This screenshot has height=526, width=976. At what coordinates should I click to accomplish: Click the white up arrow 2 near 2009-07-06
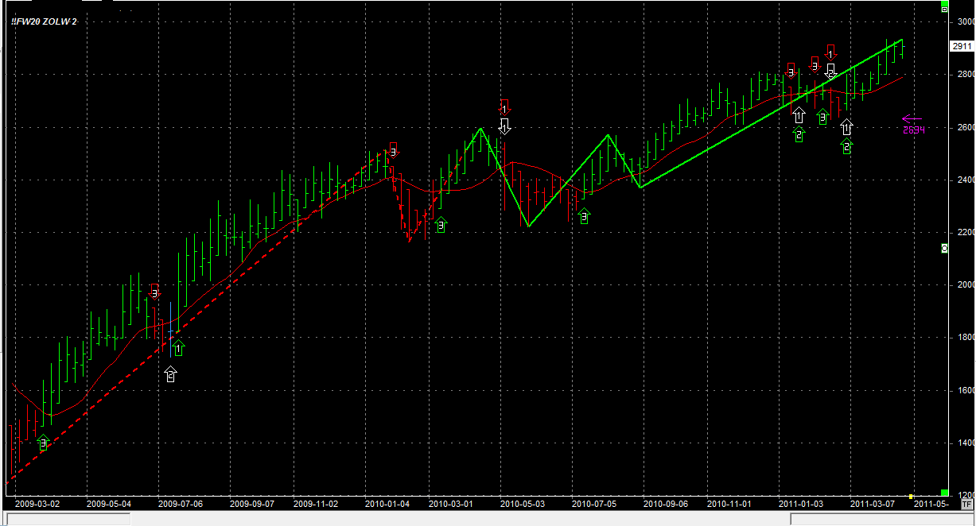(170, 374)
